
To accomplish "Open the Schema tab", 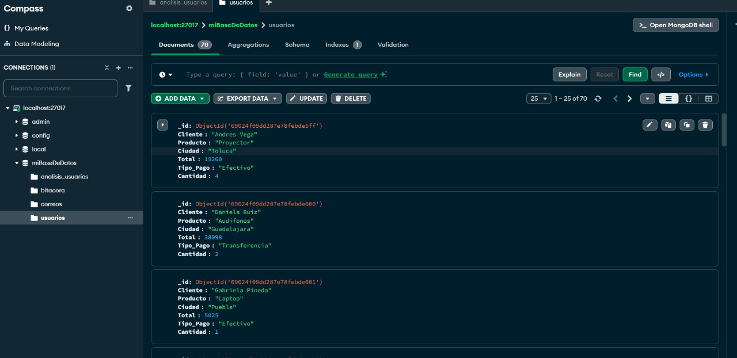I will click(x=297, y=45).
